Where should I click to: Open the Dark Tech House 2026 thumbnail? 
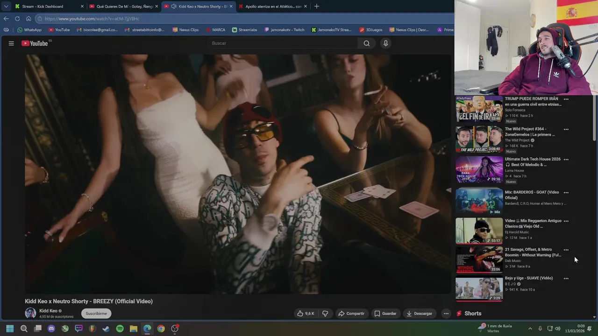(x=479, y=169)
